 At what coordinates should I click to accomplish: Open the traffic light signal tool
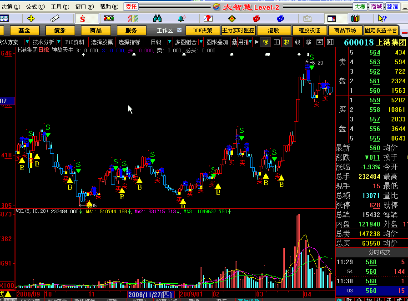click(109, 18)
